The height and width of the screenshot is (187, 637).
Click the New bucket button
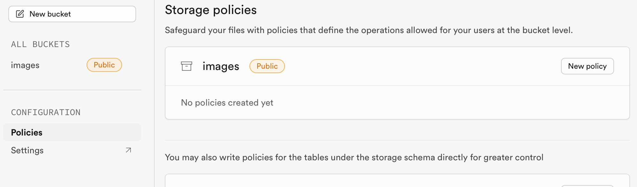72,14
